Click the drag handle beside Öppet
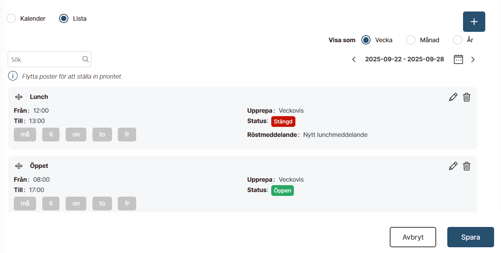501x253 pixels. (19, 166)
